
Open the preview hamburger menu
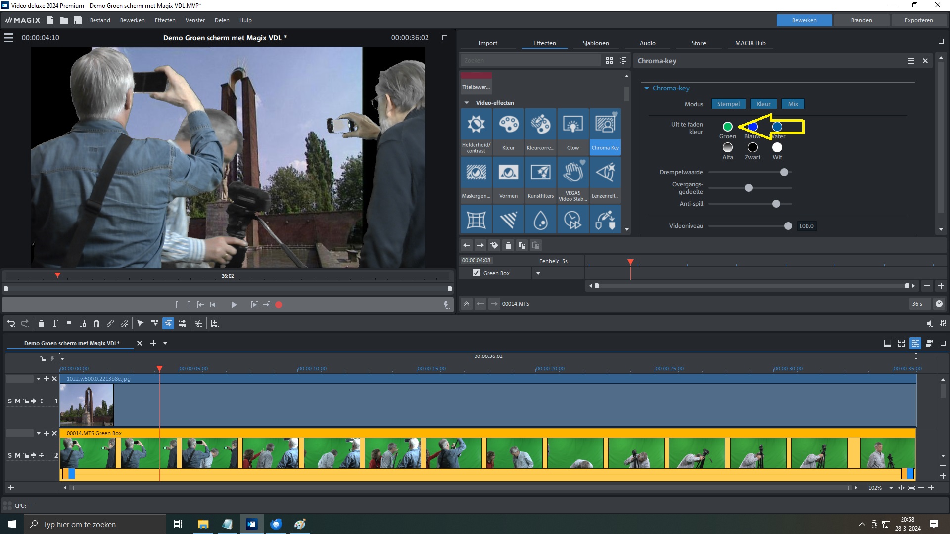pyautogui.click(x=8, y=38)
